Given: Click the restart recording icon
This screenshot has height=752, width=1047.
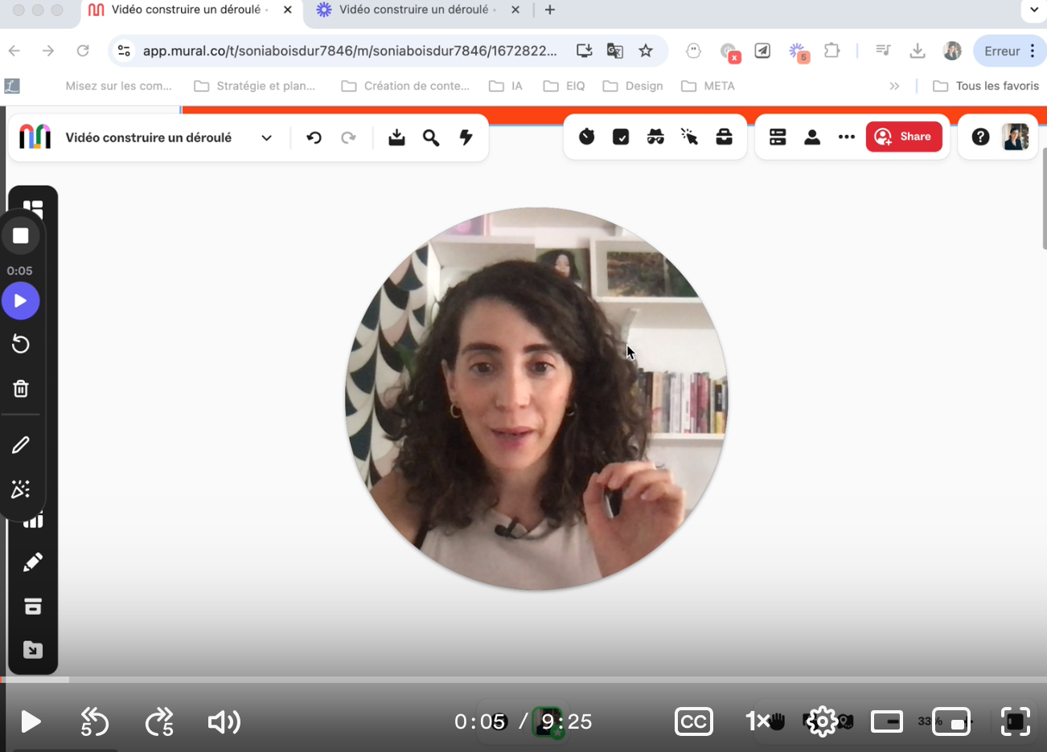Looking at the screenshot, I should click(x=21, y=345).
